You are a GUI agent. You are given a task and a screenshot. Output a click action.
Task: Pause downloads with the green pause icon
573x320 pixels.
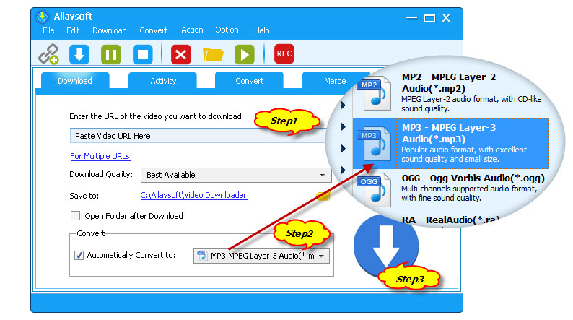(110, 54)
